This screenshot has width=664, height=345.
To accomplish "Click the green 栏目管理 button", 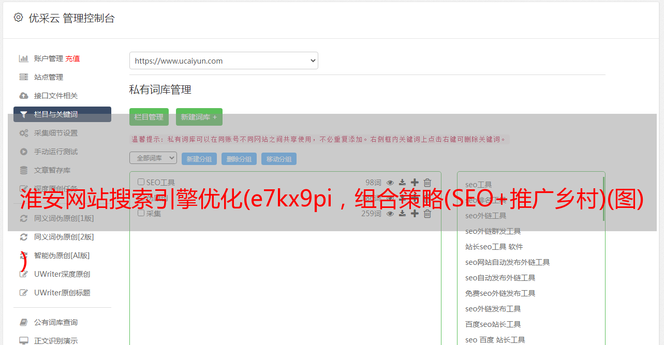I will pos(149,117).
